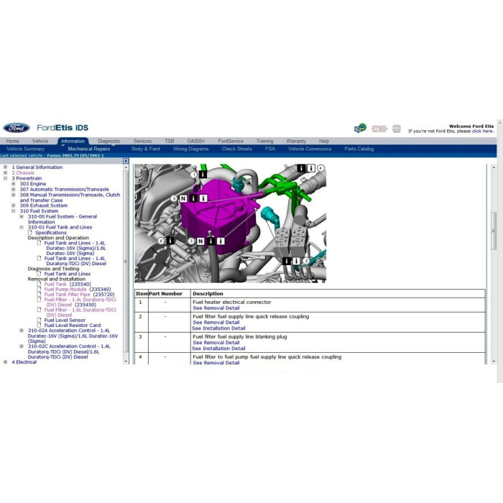
Task: Click document icon next to Fuel Level Resistor Card
Action: (39, 325)
